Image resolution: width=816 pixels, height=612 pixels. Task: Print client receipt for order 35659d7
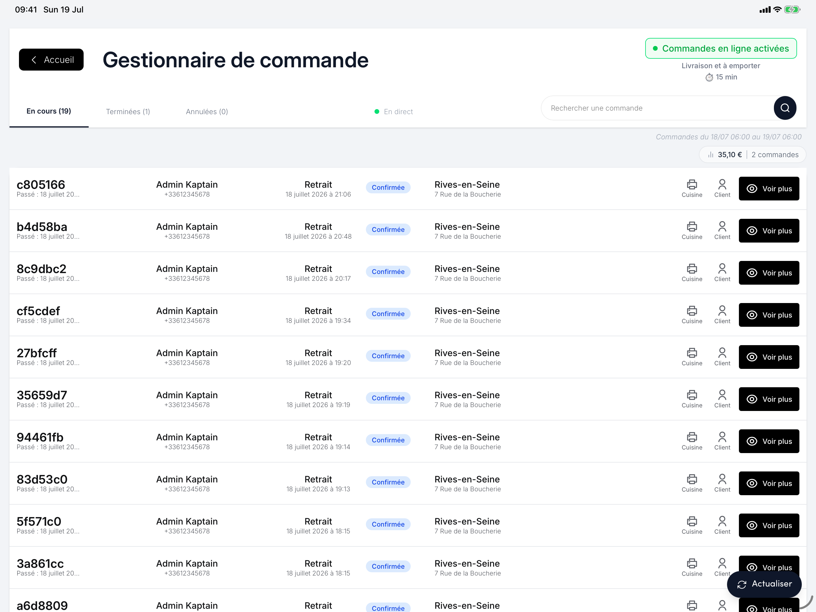pos(722,399)
